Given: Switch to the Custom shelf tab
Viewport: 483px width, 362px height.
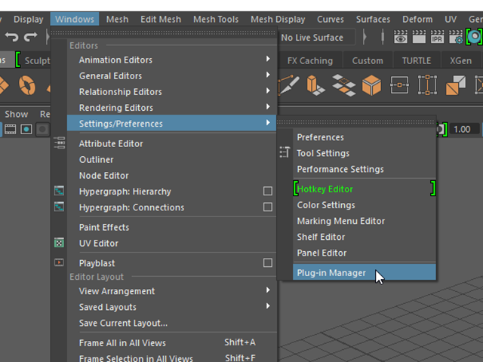Looking at the screenshot, I should [x=368, y=60].
